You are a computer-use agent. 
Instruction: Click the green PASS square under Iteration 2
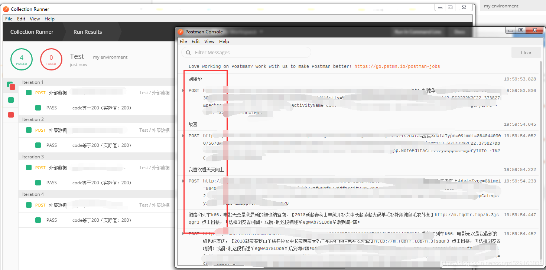[x=38, y=145]
